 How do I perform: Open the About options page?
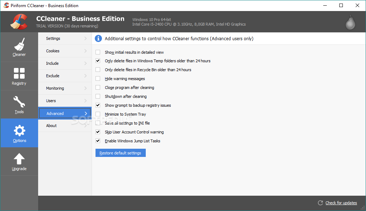(x=65, y=126)
